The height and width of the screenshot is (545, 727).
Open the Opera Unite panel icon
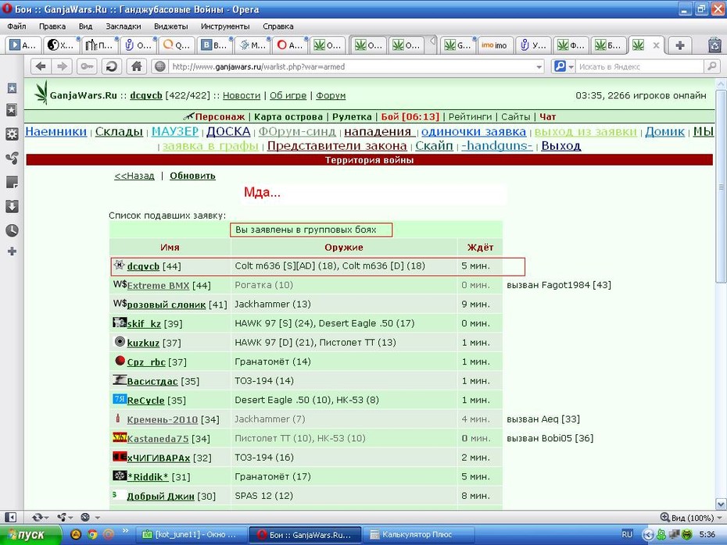coord(12,159)
